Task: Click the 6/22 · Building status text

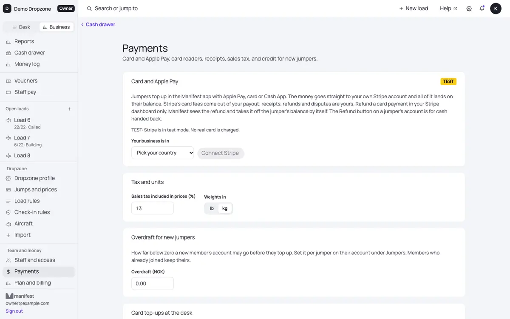Action: [28, 145]
